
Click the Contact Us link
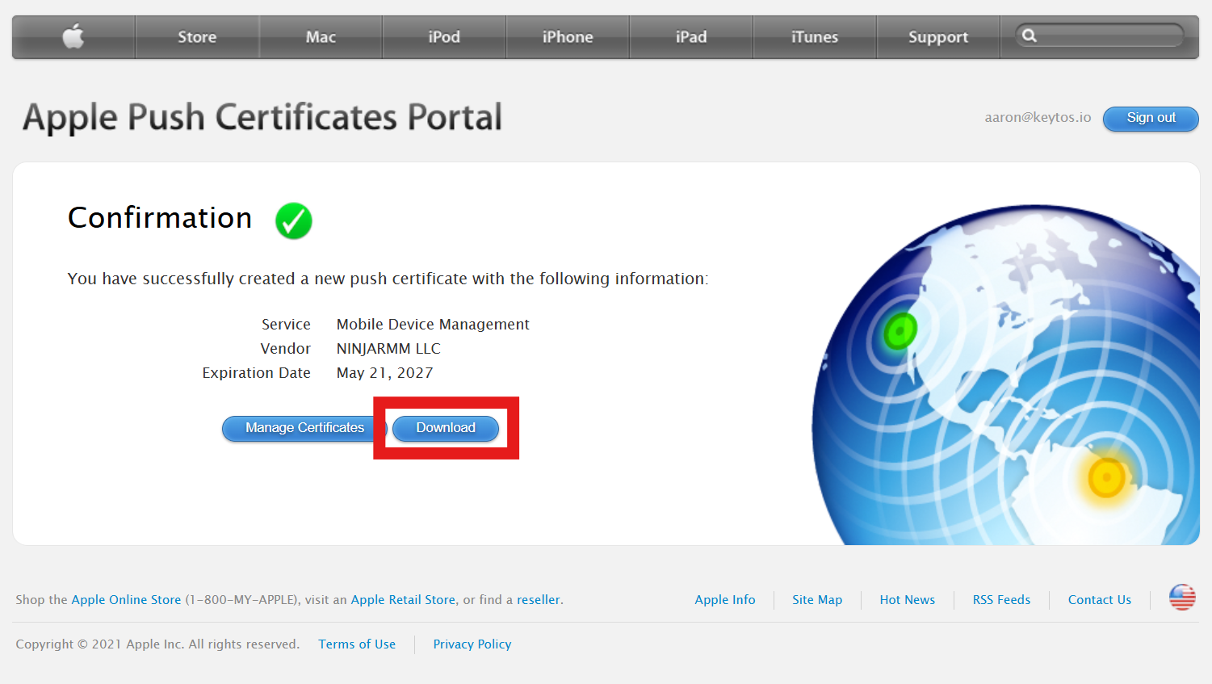click(x=1100, y=600)
